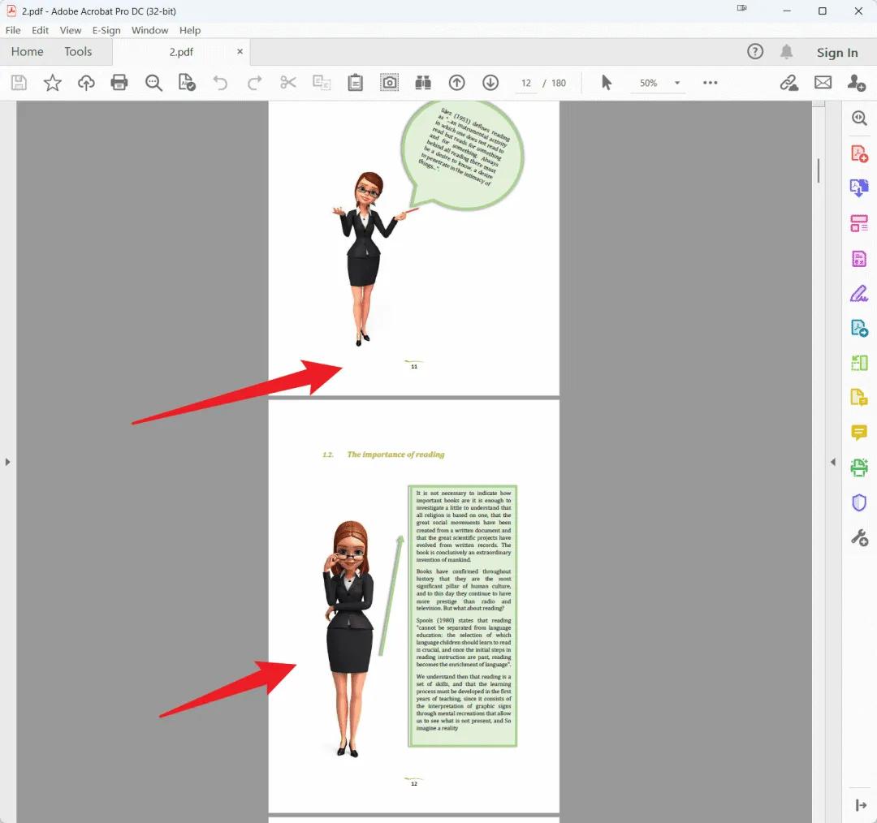Select the 2.pdf document tab
Viewport: 877px width, 823px height.
pyautogui.click(x=181, y=52)
